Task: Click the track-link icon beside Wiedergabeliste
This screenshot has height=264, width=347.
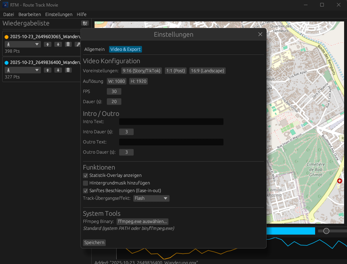Action: click(x=85, y=23)
